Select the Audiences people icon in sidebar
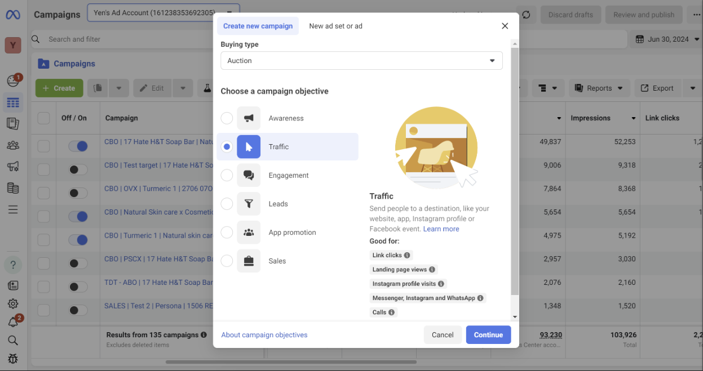The width and height of the screenshot is (703, 371). [x=12, y=145]
